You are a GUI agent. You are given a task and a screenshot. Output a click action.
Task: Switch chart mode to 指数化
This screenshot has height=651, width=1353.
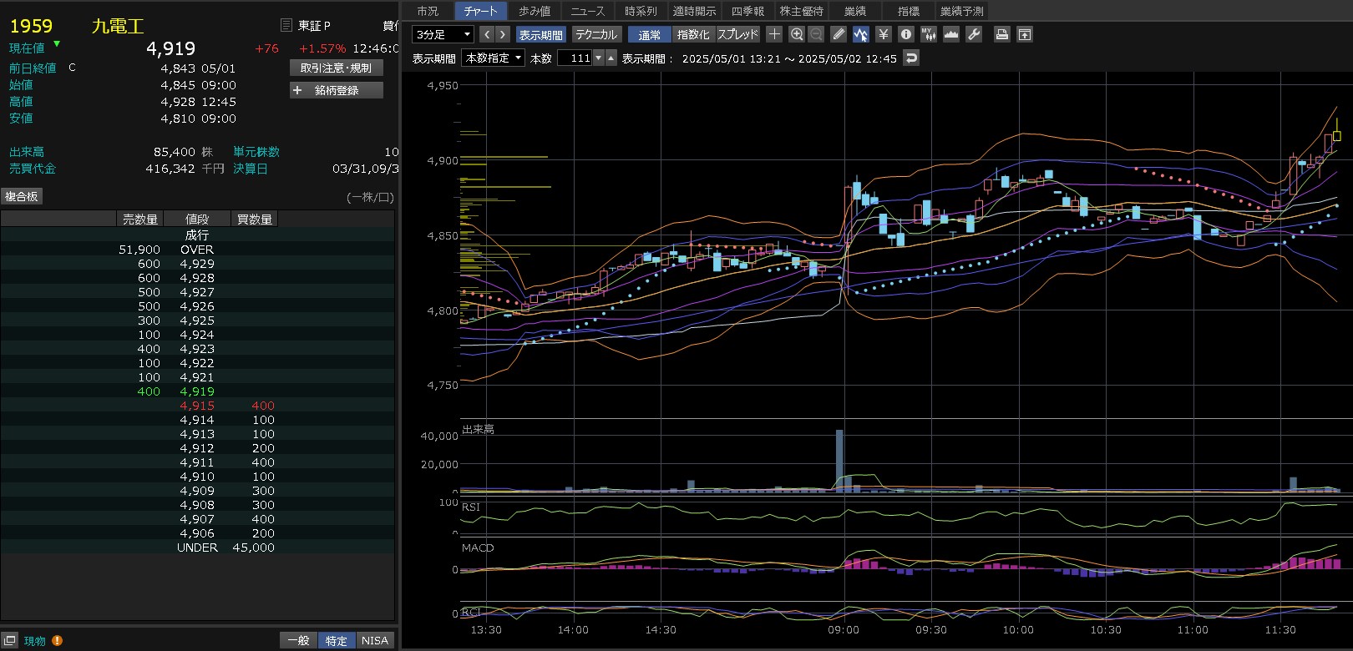[x=693, y=34]
